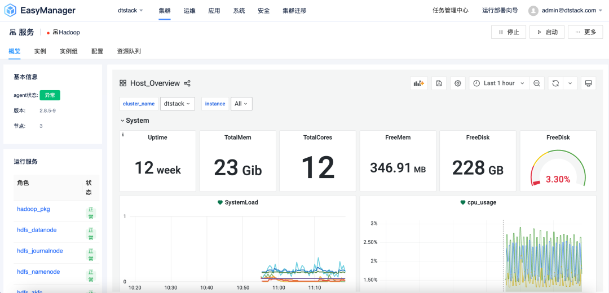
Task: Click the EasyManager logo icon
Action: (x=11, y=11)
